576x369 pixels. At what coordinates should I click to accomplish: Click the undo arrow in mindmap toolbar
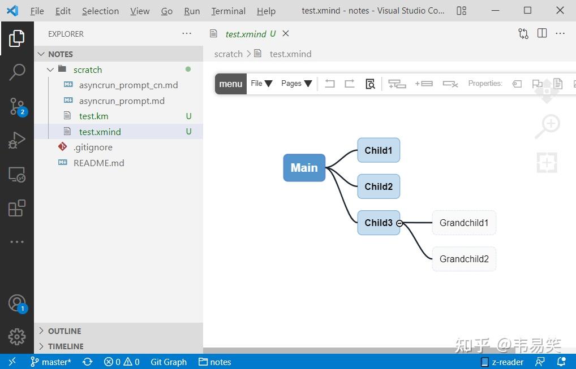[330, 84]
